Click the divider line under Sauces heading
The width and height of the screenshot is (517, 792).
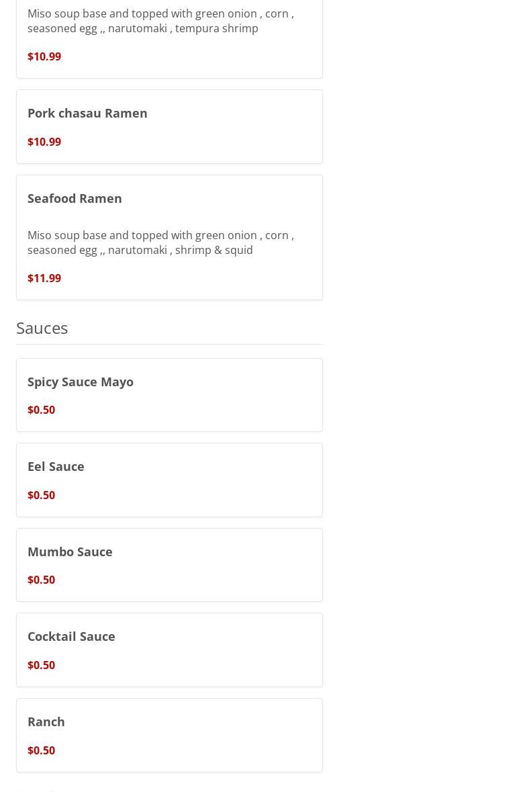click(x=169, y=344)
